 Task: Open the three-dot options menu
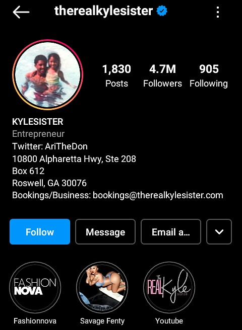tap(218, 12)
